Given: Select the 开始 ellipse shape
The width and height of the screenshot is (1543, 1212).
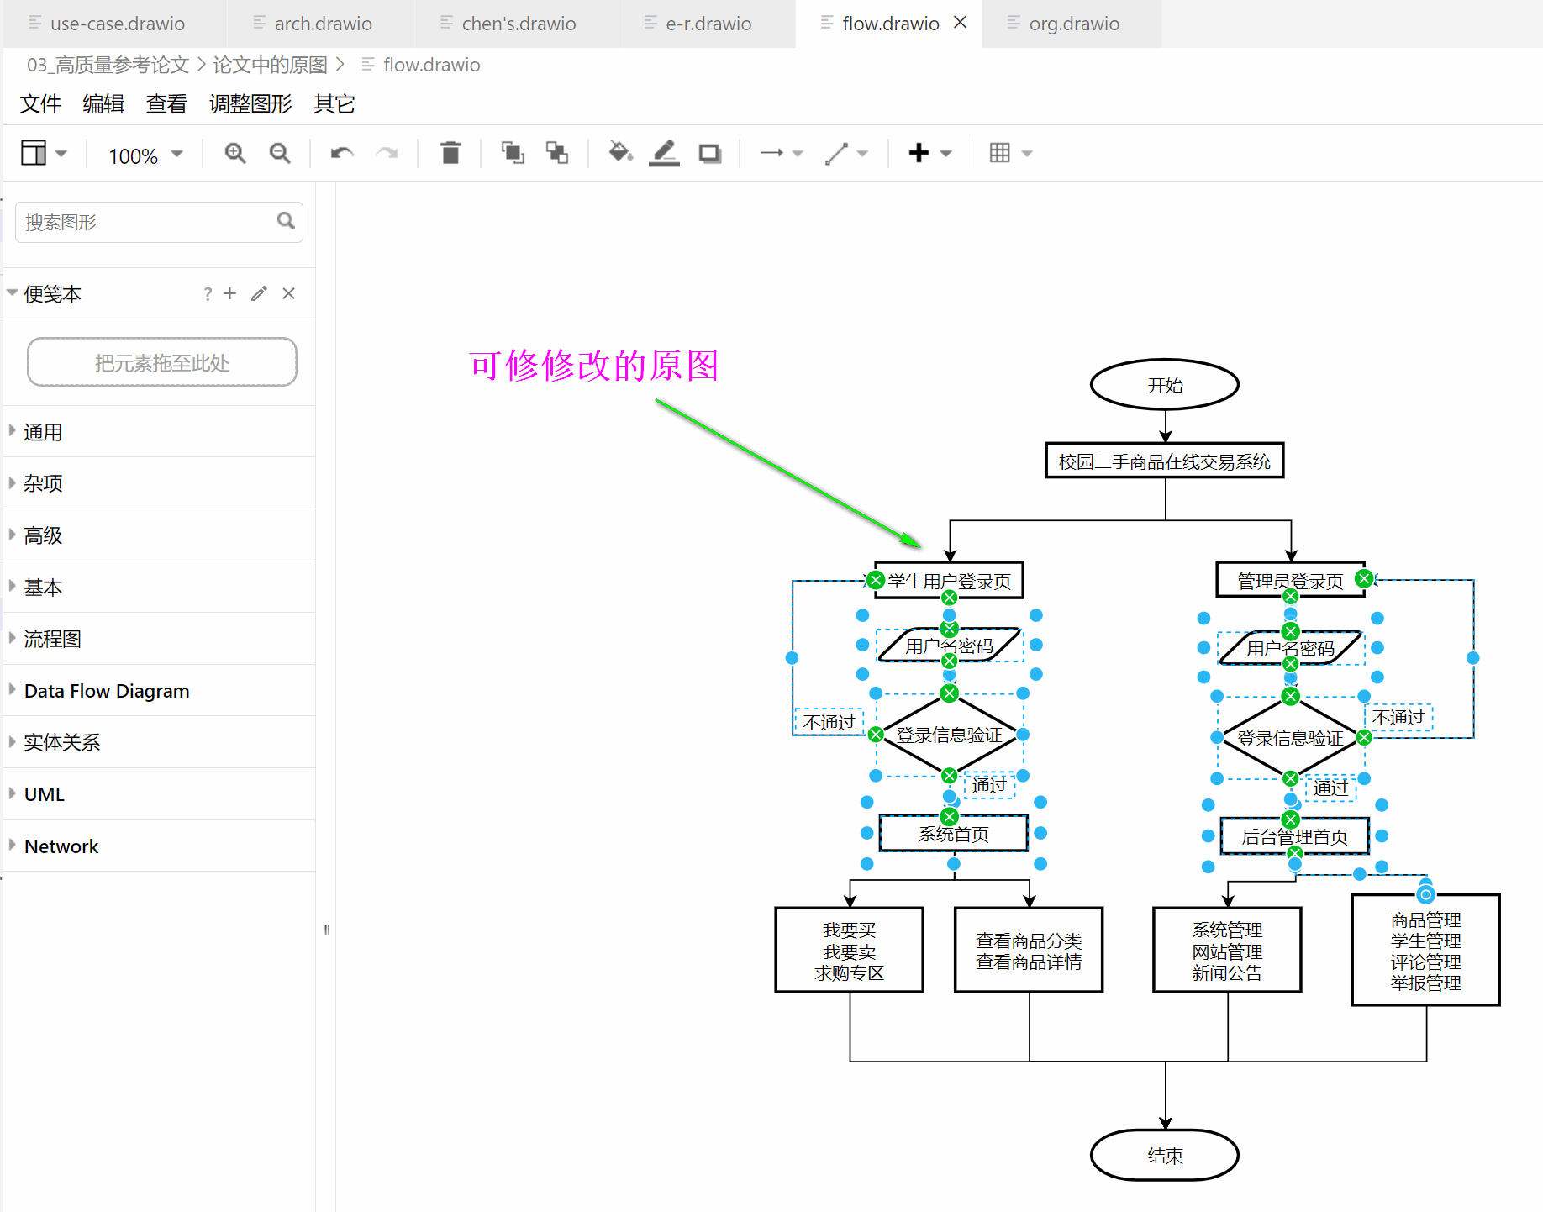Looking at the screenshot, I should click(x=1165, y=385).
